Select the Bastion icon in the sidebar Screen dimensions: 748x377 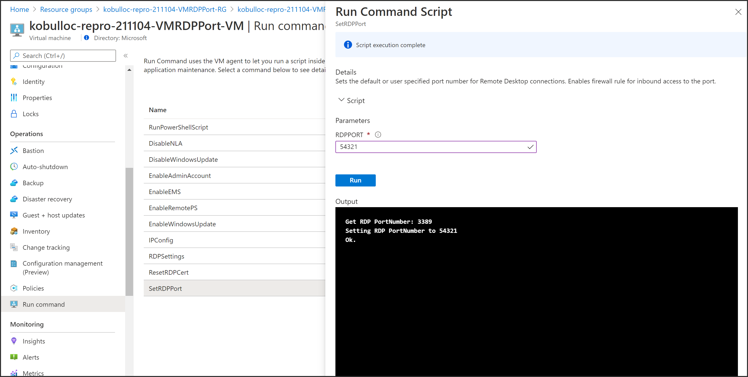click(x=14, y=150)
